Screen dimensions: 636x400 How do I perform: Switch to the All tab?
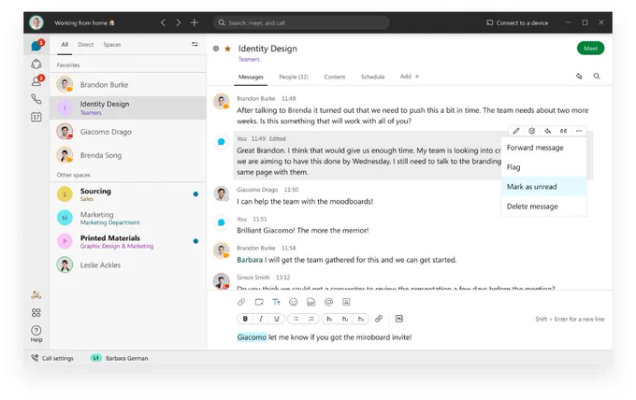(65, 45)
